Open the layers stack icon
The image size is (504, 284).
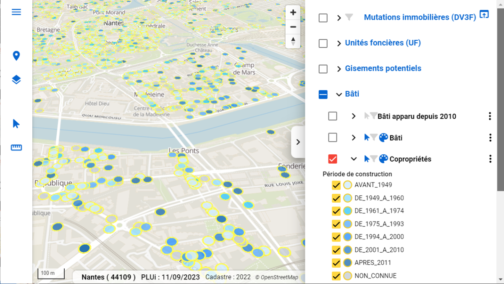[16, 80]
